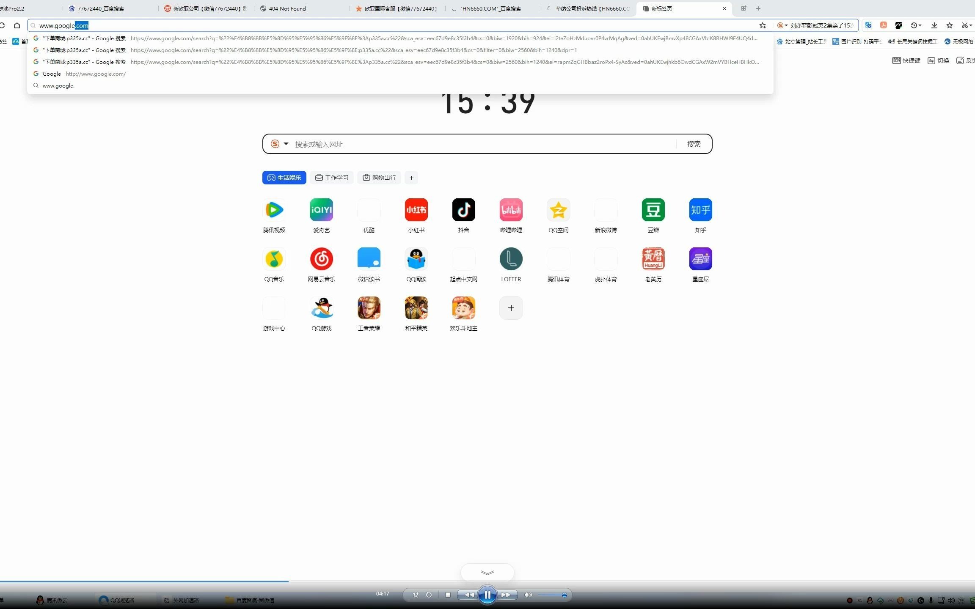Viewport: 975px width, 609px height.
Task: Open the 微信读书 shortcut
Action: (x=369, y=259)
